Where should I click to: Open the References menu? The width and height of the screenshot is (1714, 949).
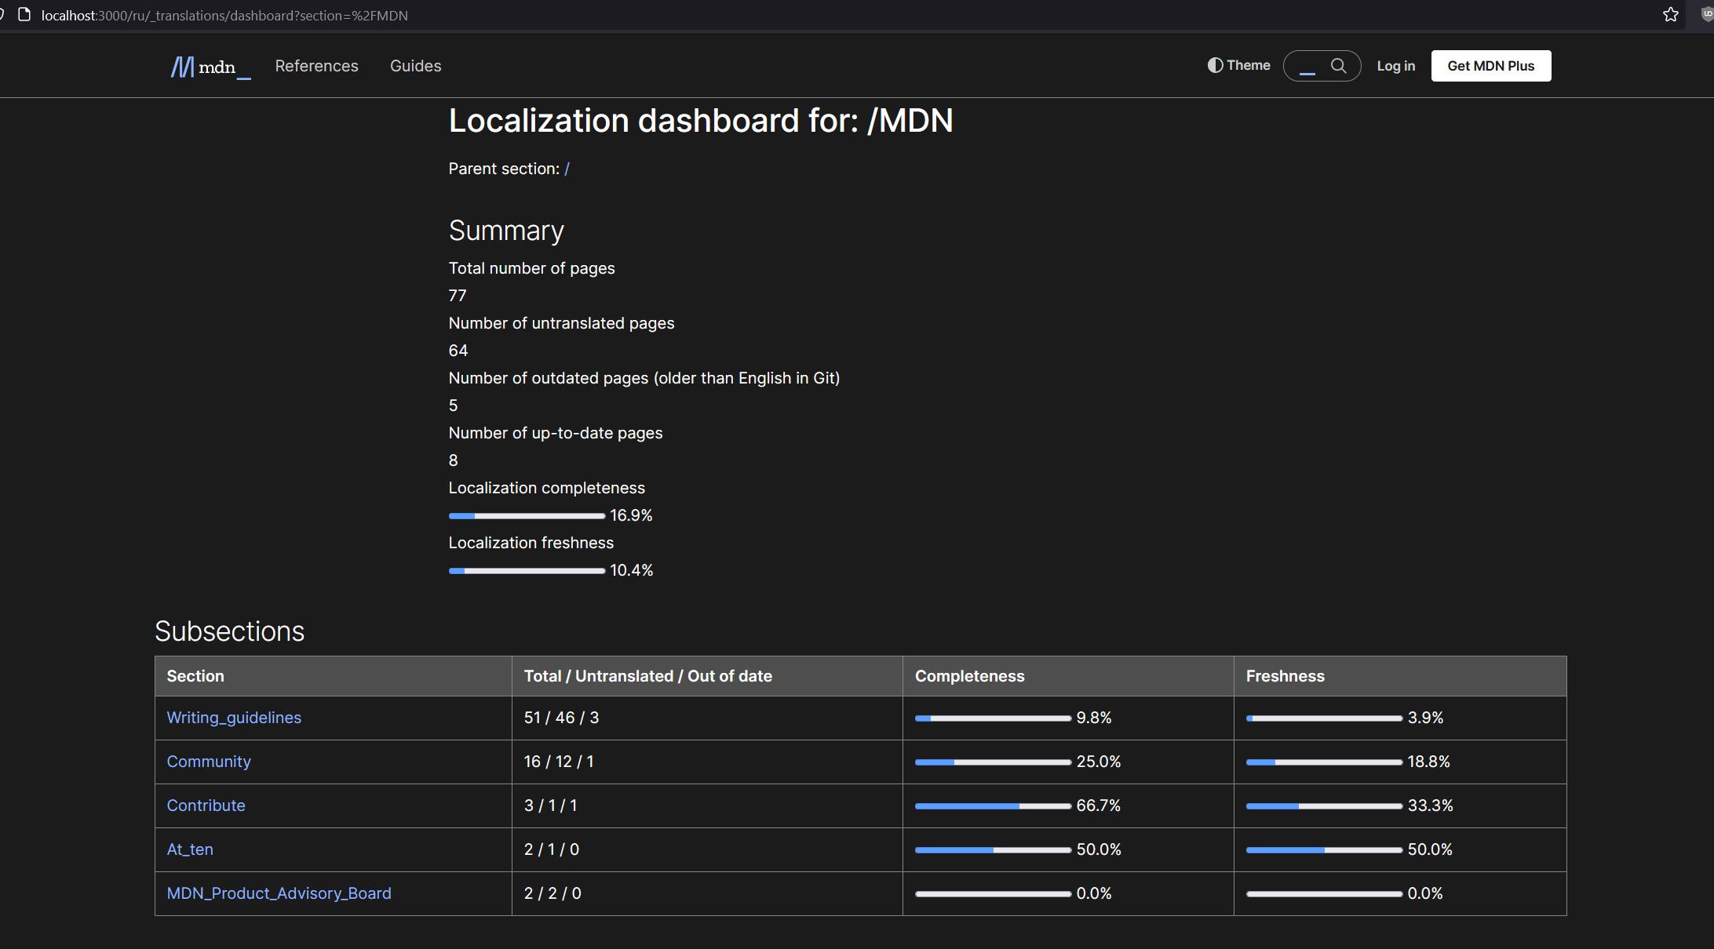point(316,66)
